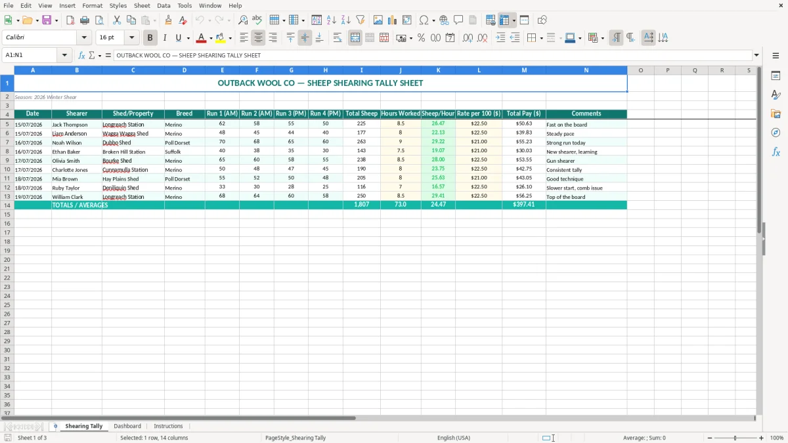This screenshot has width=788, height=443.
Task: Expand the Borders dropdown arrow
Action: pyautogui.click(x=540, y=38)
